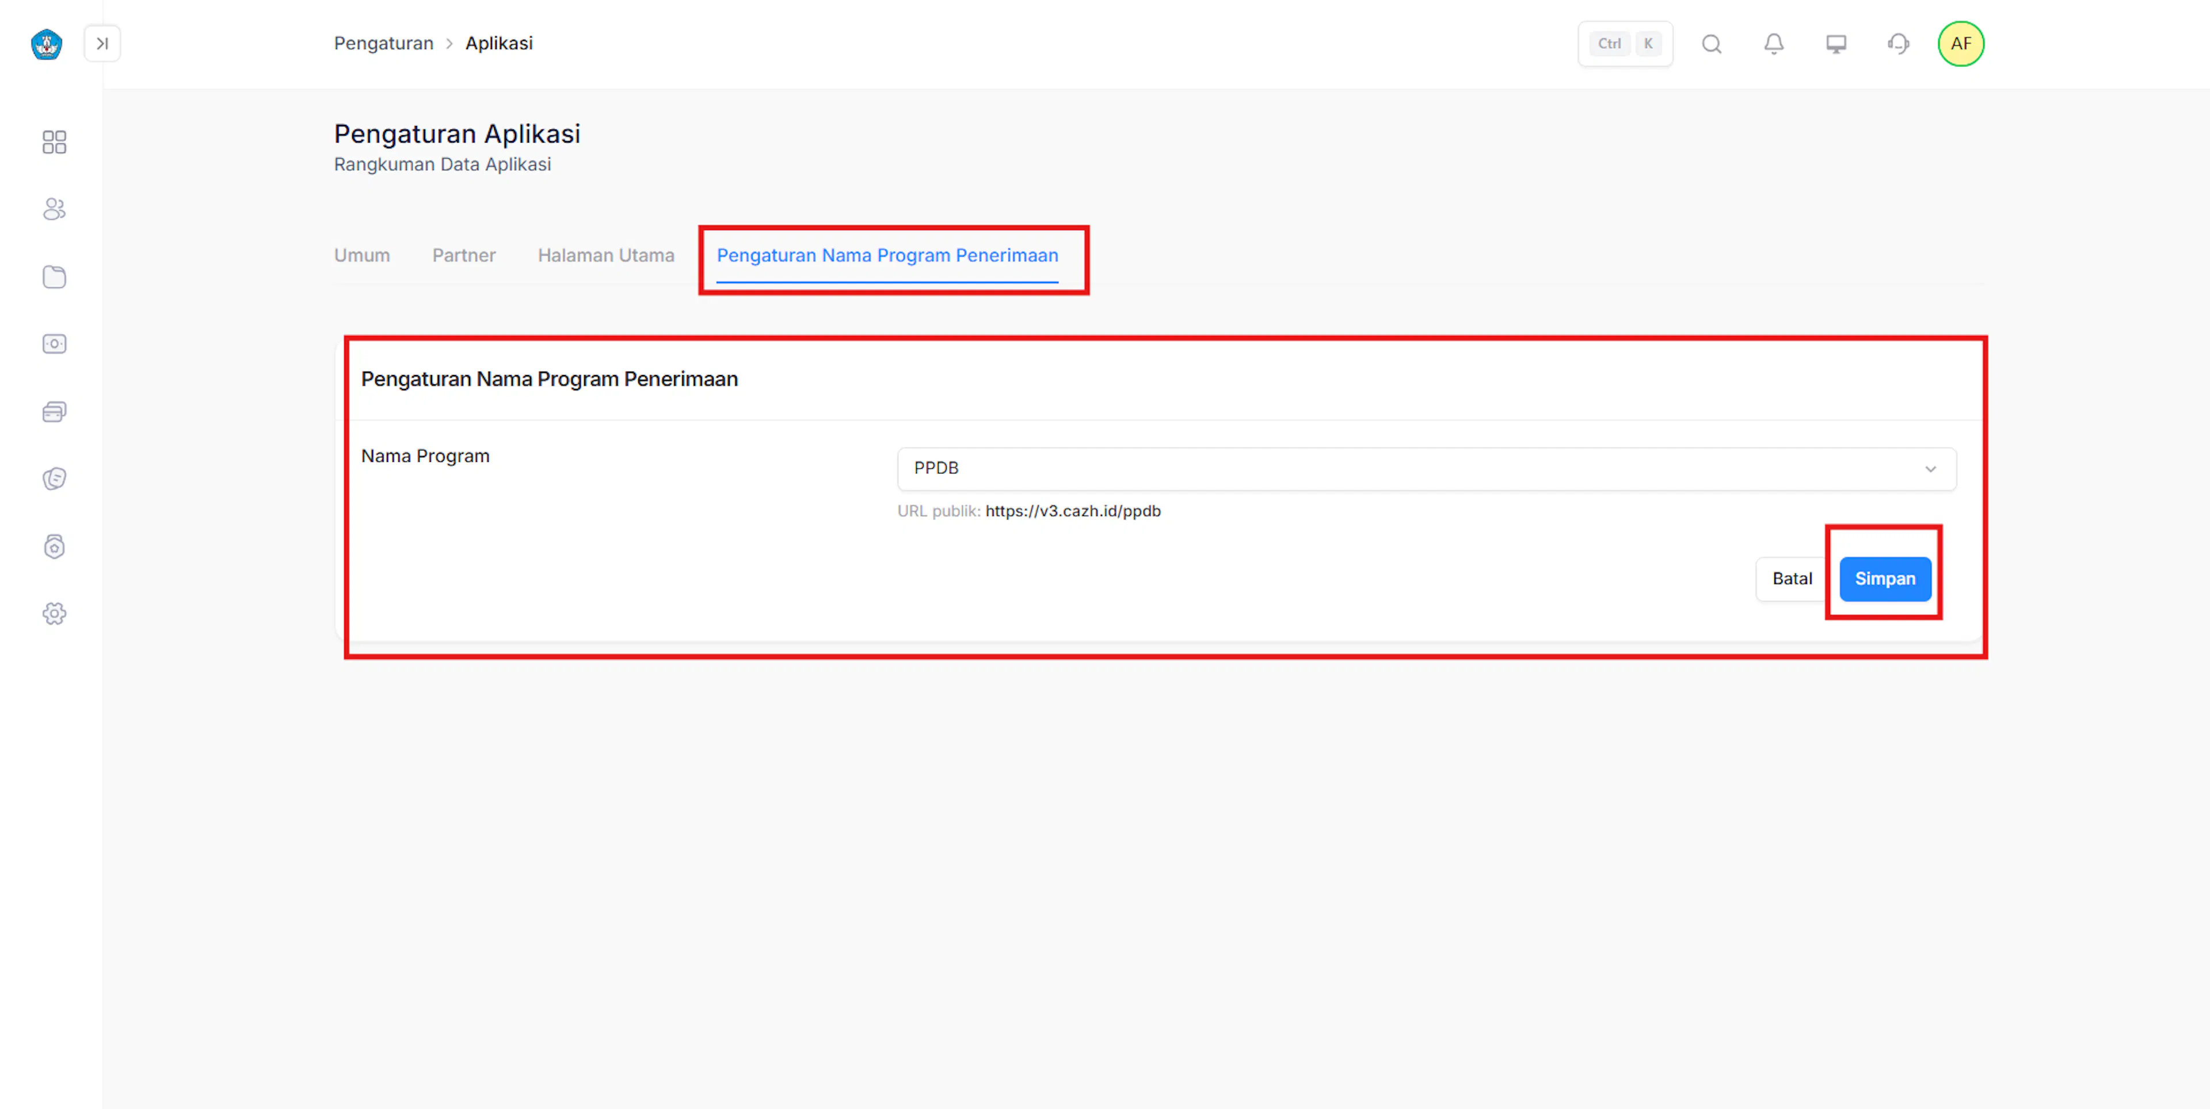Open notifications via the bell icon
The height and width of the screenshot is (1109, 2210).
pyautogui.click(x=1774, y=44)
